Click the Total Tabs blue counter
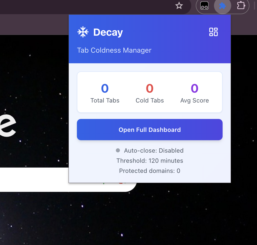This screenshot has width=257, height=245. [105, 88]
